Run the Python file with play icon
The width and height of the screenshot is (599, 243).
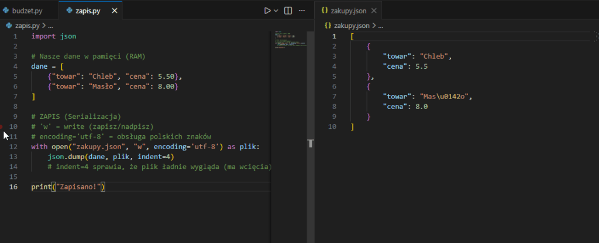pos(267,10)
